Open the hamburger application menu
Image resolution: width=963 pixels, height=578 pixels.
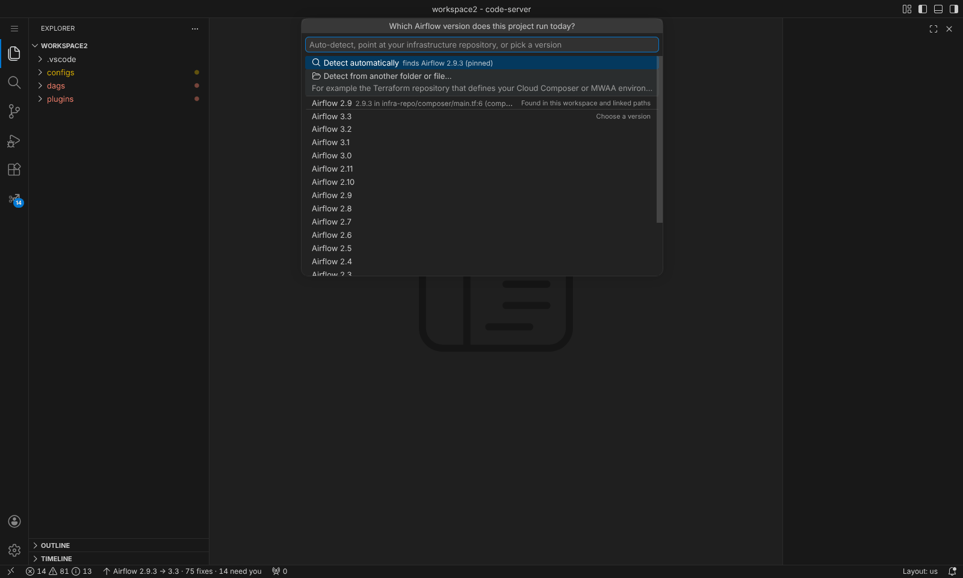click(14, 28)
